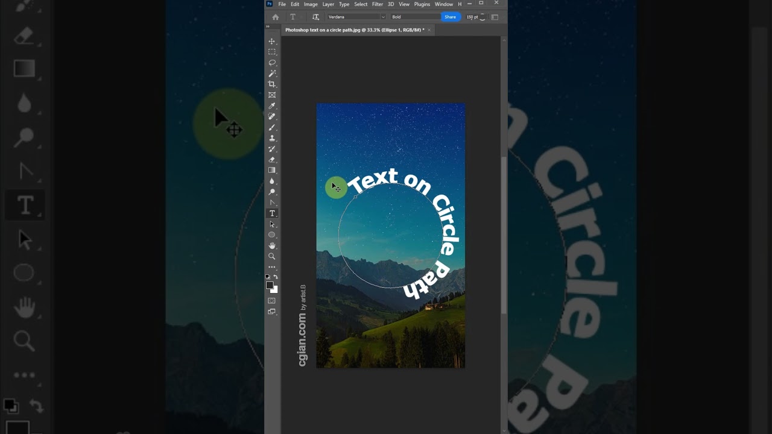Open the Type menu
This screenshot has height=434, width=772.
coord(344,4)
